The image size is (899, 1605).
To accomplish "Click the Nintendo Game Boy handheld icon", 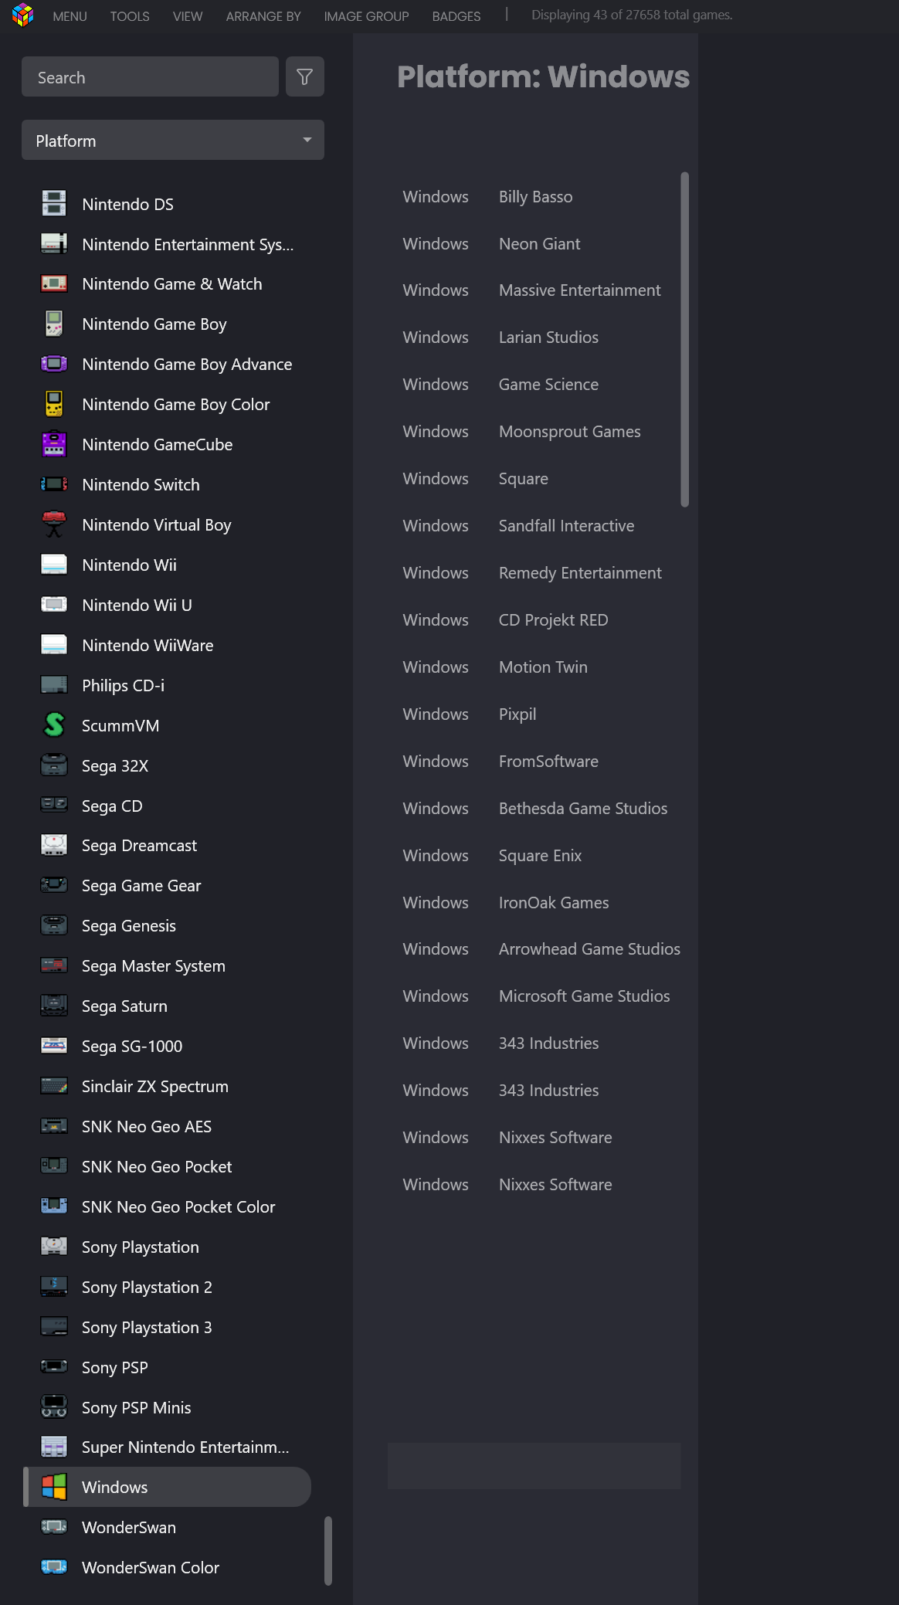I will point(54,324).
